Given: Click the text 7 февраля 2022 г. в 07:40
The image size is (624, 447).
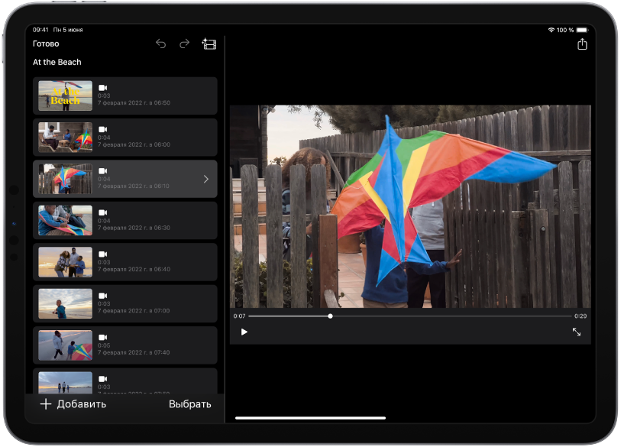Looking at the screenshot, I should pyautogui.click(x=134, y=352).
